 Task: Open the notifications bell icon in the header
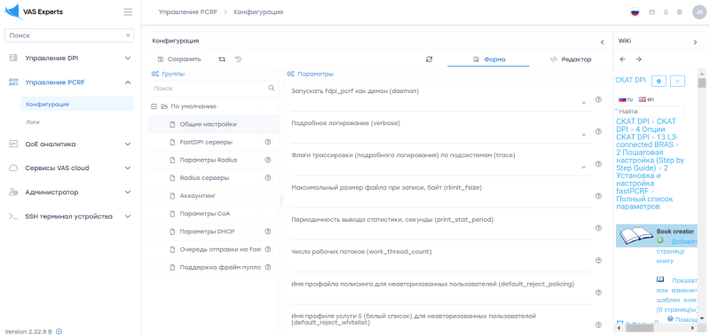click(666, 12)
